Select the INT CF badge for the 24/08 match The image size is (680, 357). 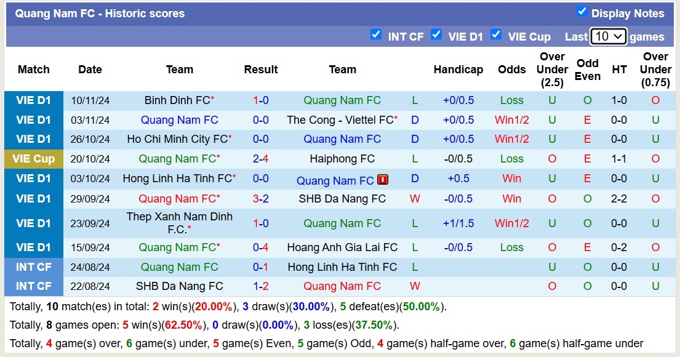click(34, 267)
